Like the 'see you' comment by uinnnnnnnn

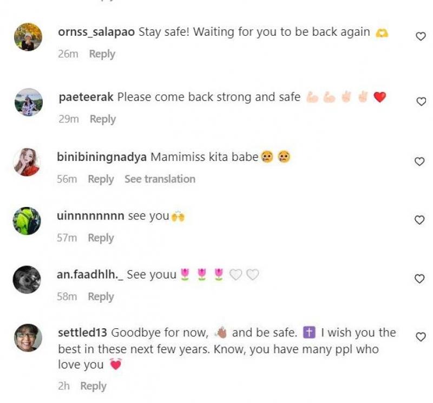click(x=419, y=220)
